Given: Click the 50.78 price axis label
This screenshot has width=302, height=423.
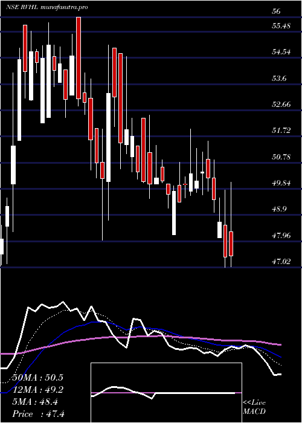Looking at the screenshot, I should click(282, 157).
